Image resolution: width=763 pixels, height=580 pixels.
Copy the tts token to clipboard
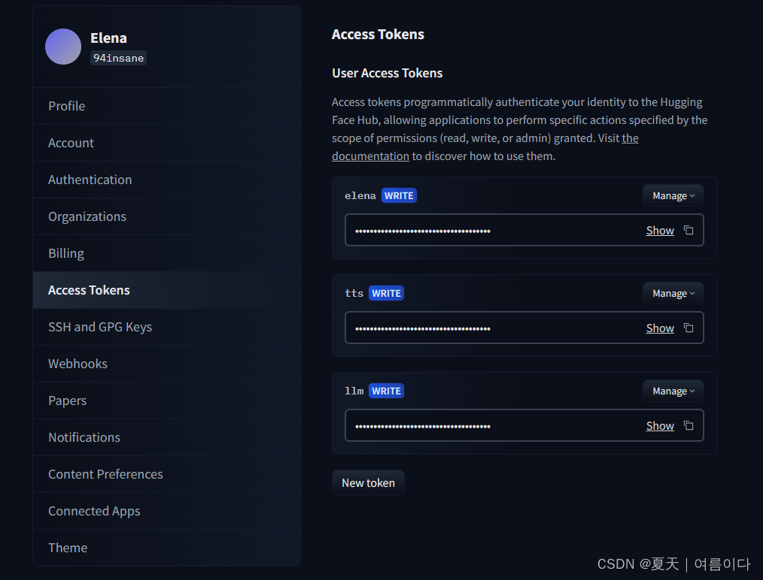click(688, 328)
